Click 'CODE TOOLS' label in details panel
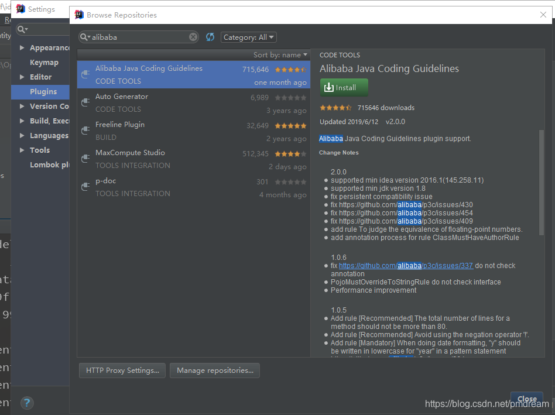Viewport: 555px width, 415px height. (340, 55)
